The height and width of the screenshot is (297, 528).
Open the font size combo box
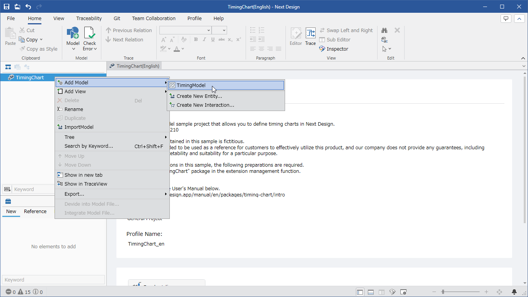[219, 30]
